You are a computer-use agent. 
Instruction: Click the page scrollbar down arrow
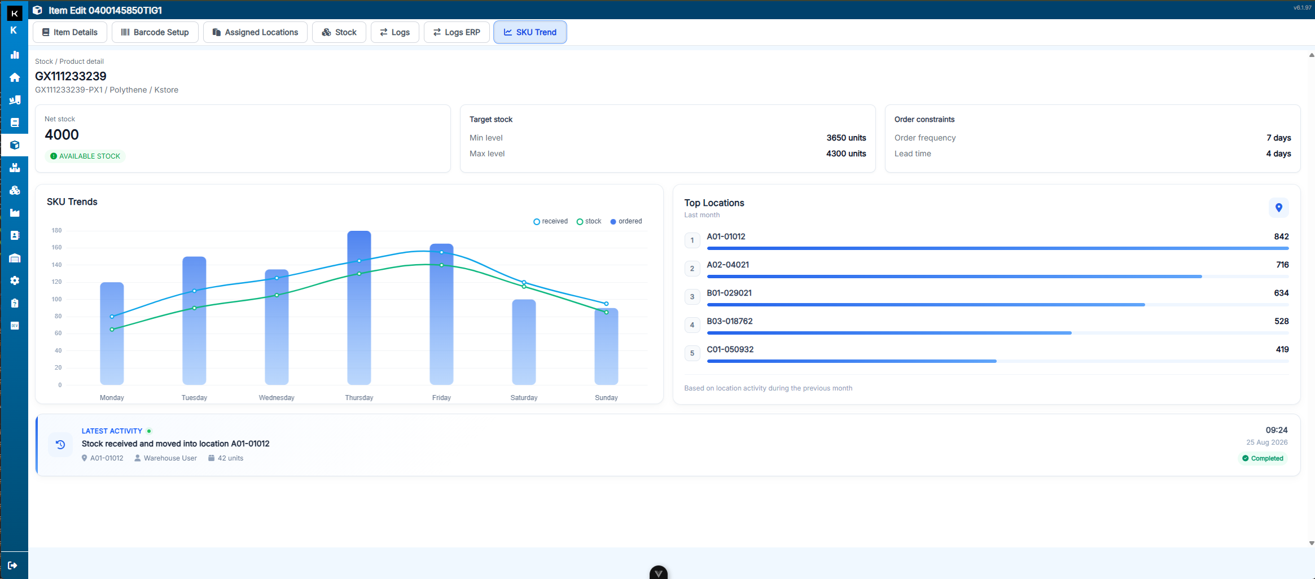[x=1311, y=543]
